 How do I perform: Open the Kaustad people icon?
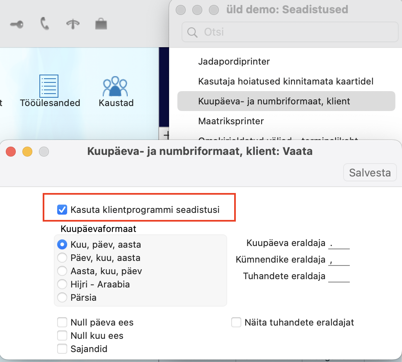[x=116, y=86]
